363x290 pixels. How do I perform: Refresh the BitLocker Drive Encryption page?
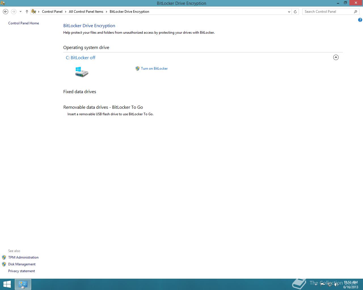(x=295, y=12)
